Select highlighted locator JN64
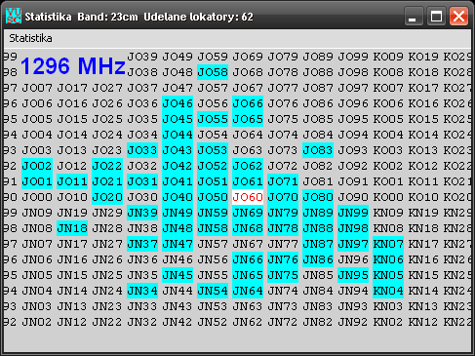The image size is (475, 356). [248, 291]
